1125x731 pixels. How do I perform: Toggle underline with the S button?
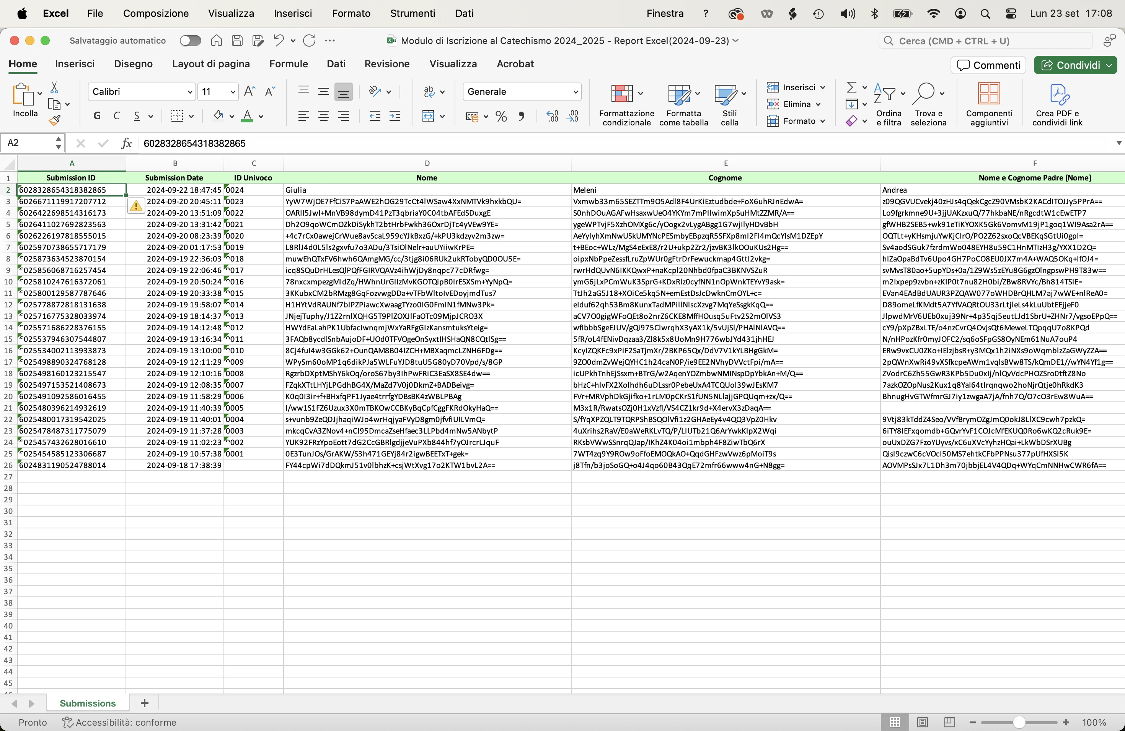(137, 116)
